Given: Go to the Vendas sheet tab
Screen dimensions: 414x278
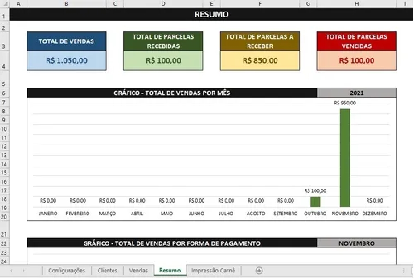Looking at the screenshot, I should (138, 270).
